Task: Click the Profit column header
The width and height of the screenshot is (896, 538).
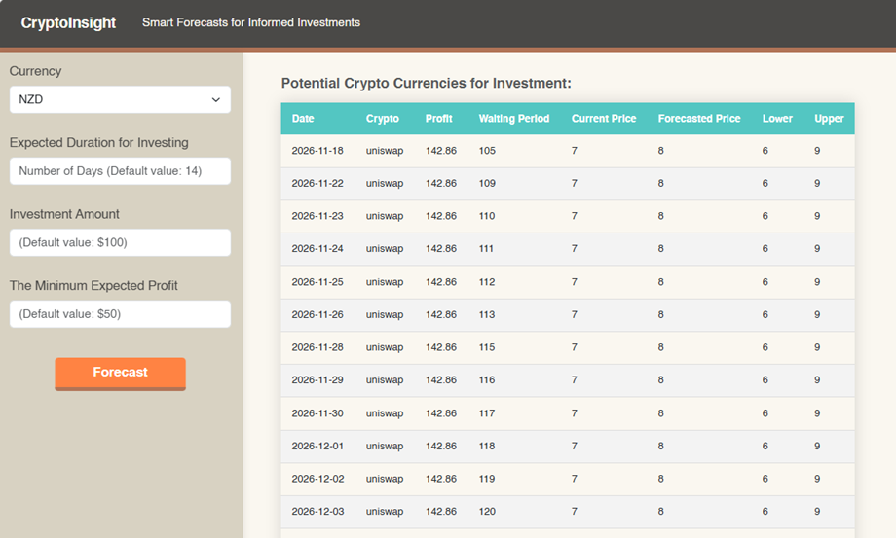Action: pyautogui.click(x=438, y=118)
